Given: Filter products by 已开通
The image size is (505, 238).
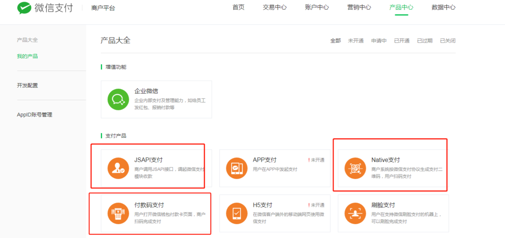Looking at the screenshot, I should coord(402,41).
